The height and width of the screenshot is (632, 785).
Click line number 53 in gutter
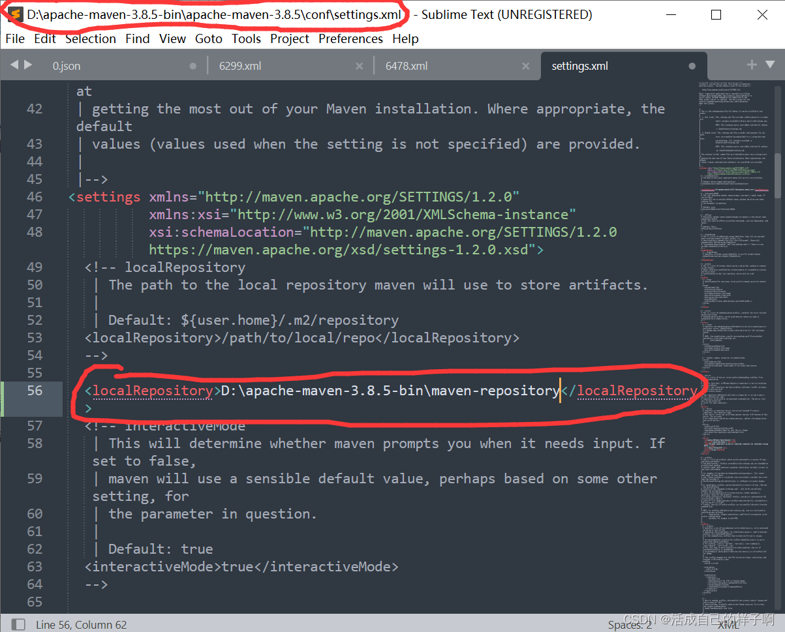coord(35,337)
